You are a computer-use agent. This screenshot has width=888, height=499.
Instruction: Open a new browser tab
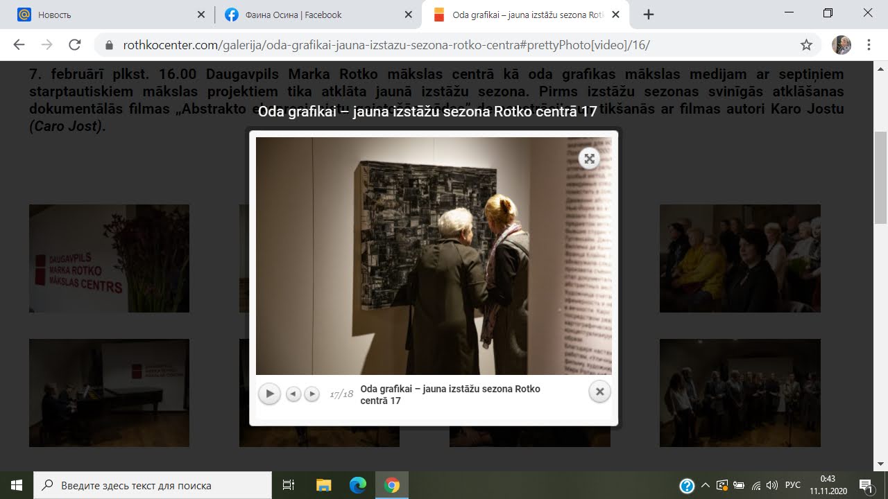649,15
